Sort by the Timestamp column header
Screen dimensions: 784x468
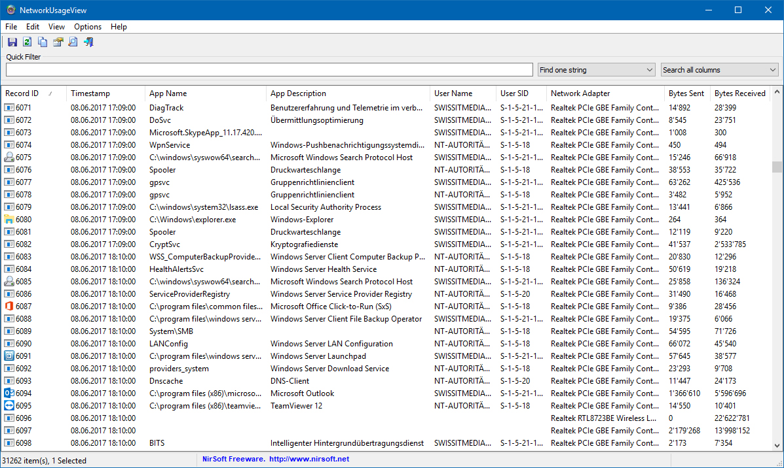105,93
